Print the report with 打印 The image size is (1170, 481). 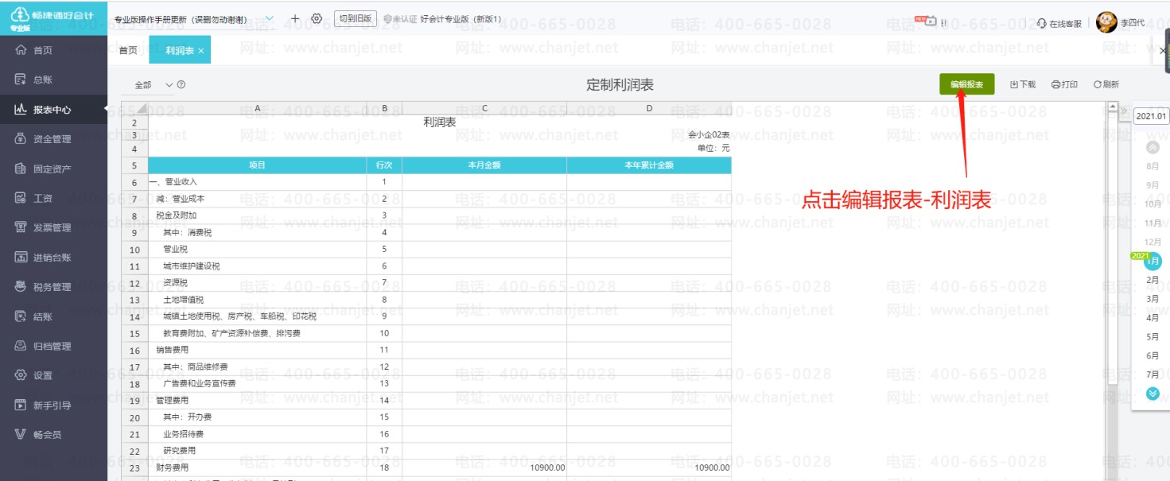point(1064,84)
